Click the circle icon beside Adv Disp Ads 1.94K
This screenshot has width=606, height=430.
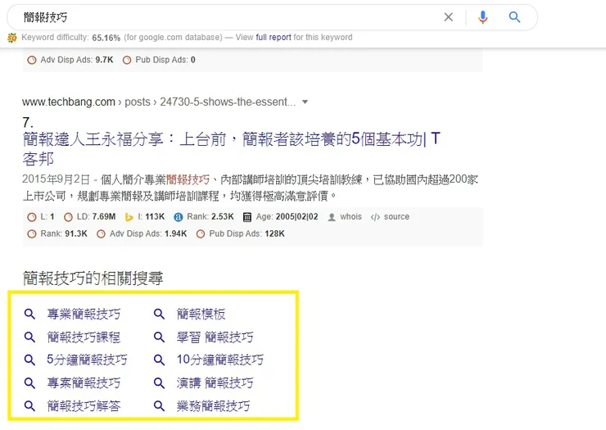click(x=101, y=234)
